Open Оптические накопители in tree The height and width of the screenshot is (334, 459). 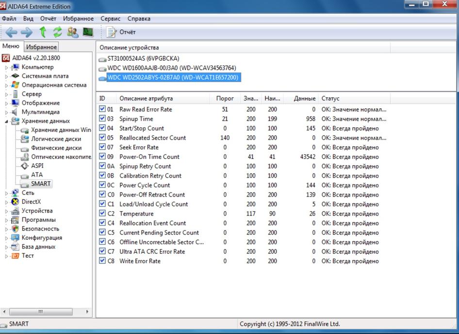(61, 157)
